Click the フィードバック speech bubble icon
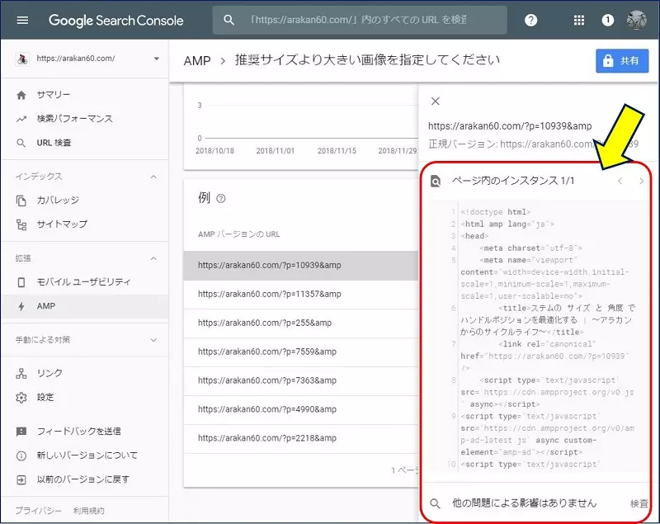This screenshot has height=524, width=660. pos(21,432)
